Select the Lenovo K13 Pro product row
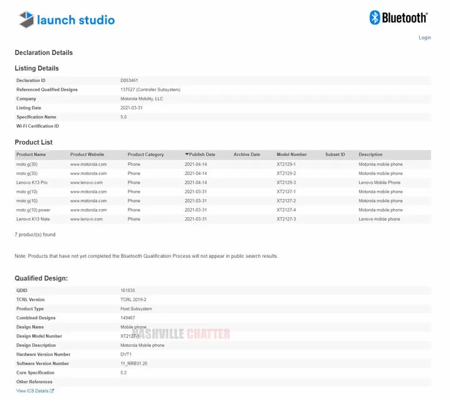Screen dimensions: 451x400 click(31, 182)
